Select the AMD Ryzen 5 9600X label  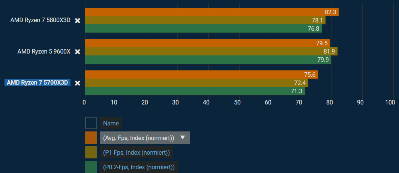coord(44,52)
